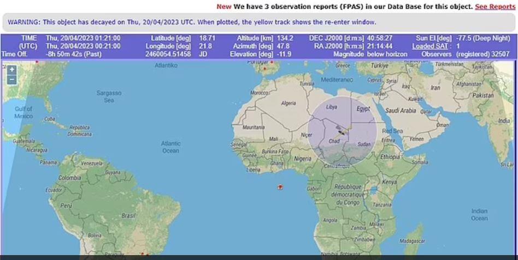The width and height of the screenshot is (518, 260).
Task: Click the yellow re-entry track near satellite
Action: point(348,126)
